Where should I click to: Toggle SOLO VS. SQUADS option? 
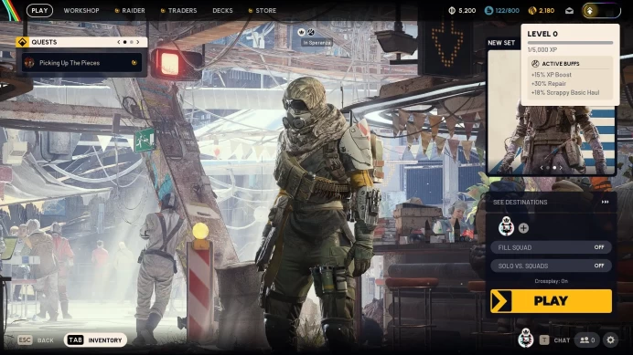pyautogui.click(x=551, y=266)
